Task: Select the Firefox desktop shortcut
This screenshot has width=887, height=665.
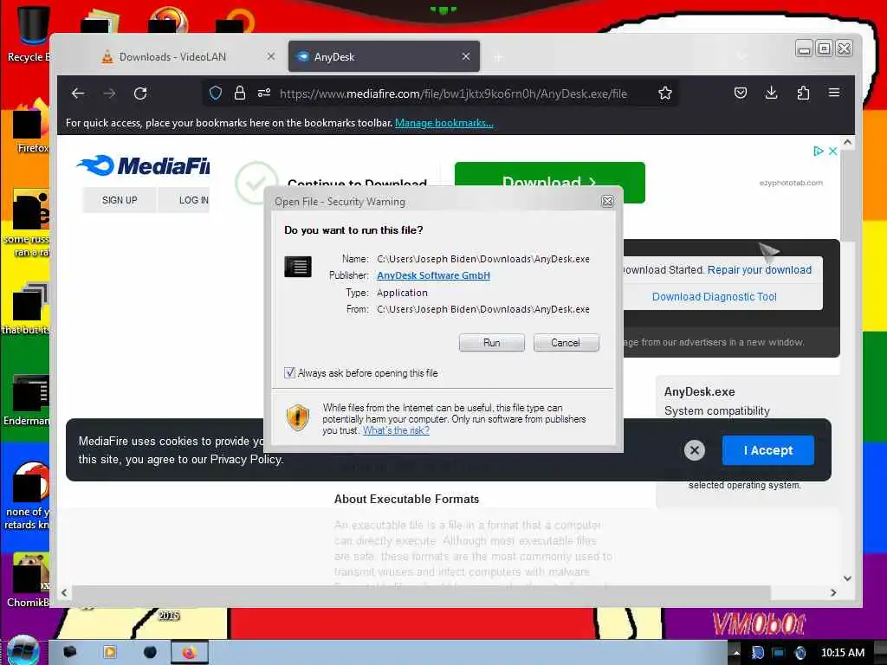Action: (29, 126)
